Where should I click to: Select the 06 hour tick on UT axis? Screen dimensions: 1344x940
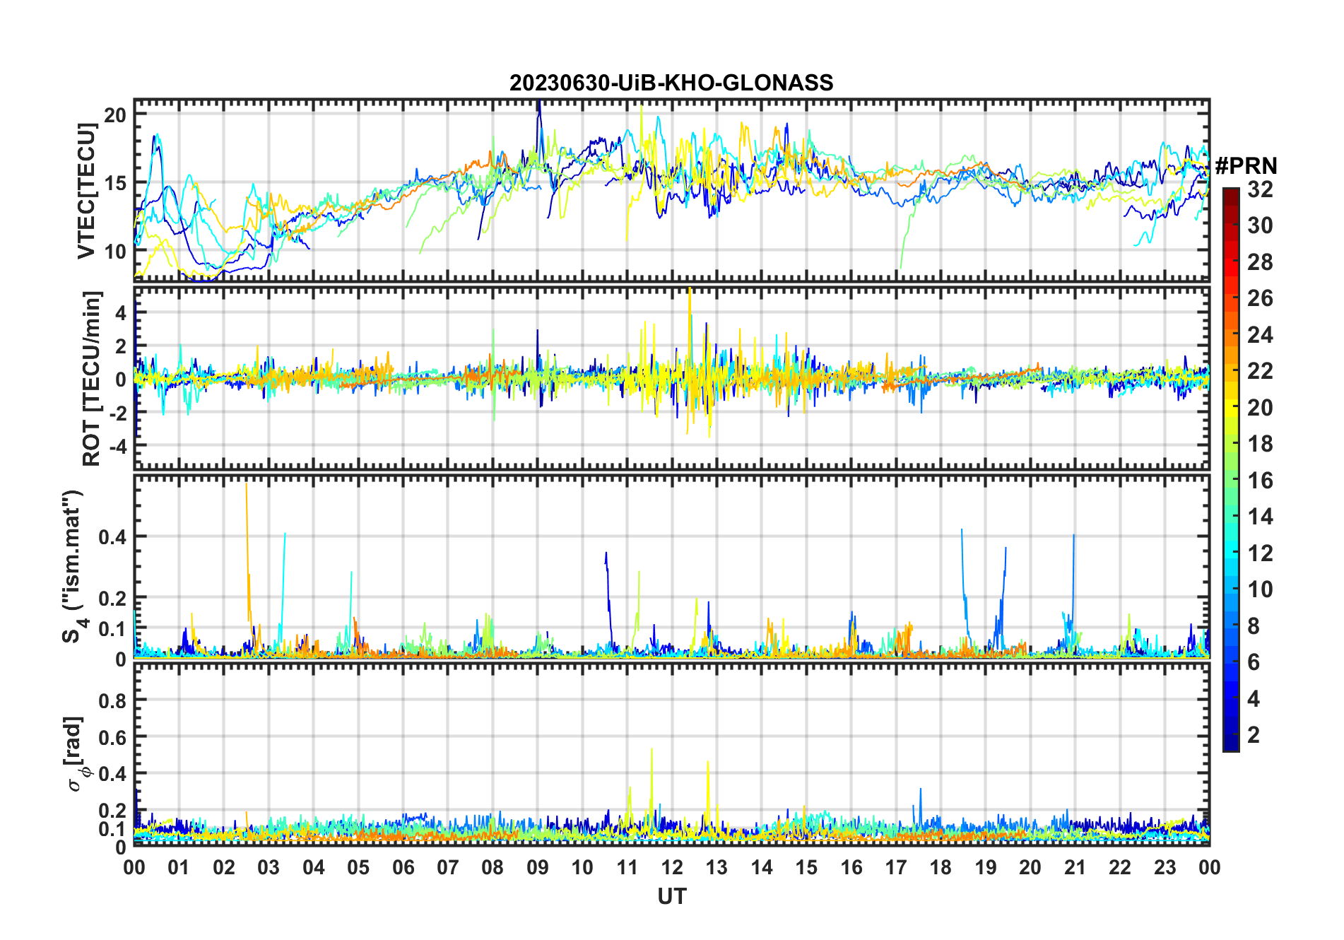coord(403,867)
